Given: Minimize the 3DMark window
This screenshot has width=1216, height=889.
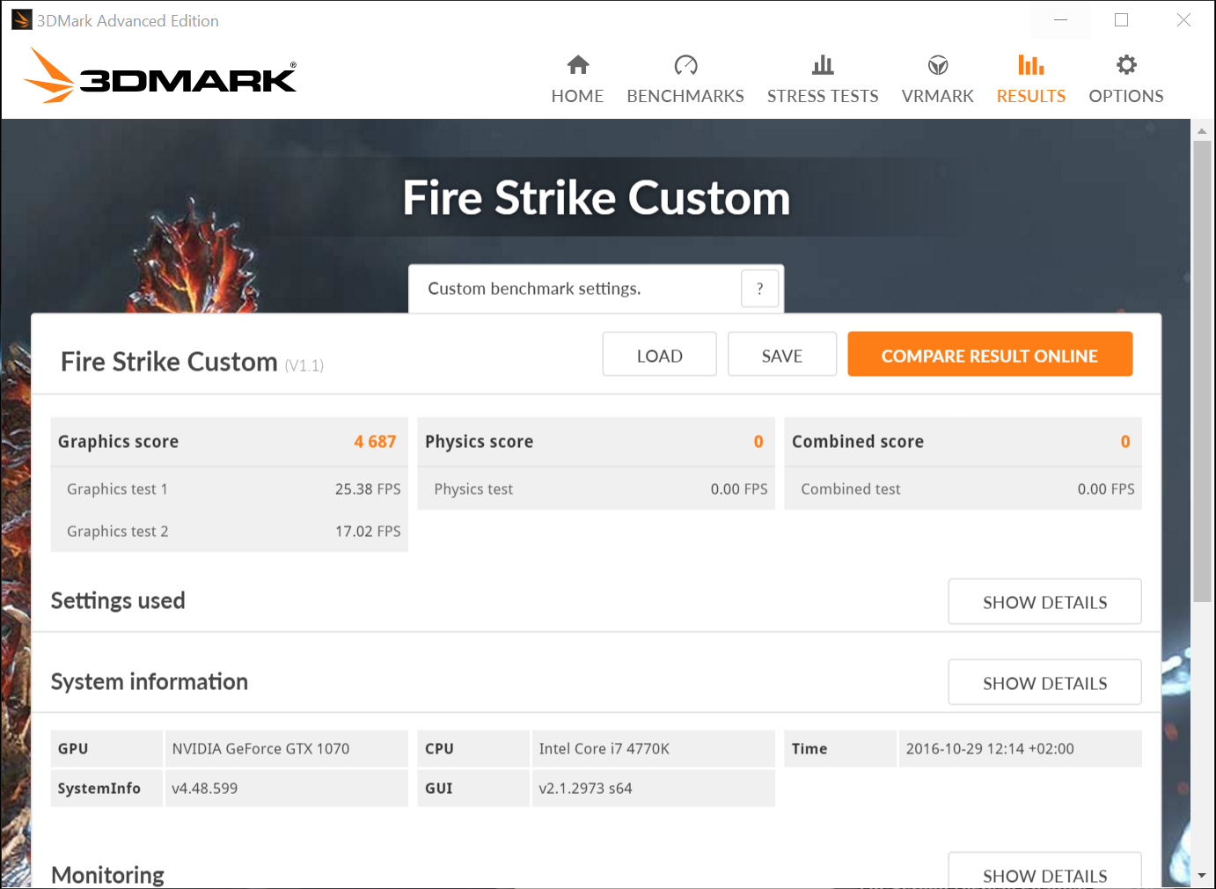Looking at the screenshot, I should click(x=1060, y=19).
